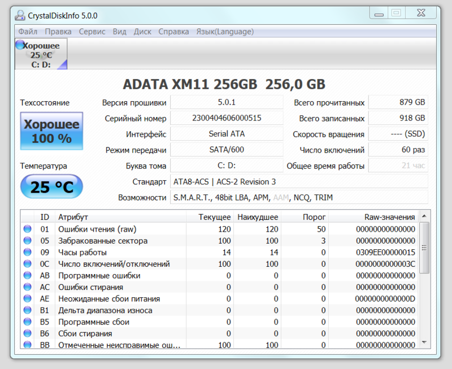Screen dimensions: 452x369
Task: Close the CrystalDiskInfo window
Action: [421, 13]
